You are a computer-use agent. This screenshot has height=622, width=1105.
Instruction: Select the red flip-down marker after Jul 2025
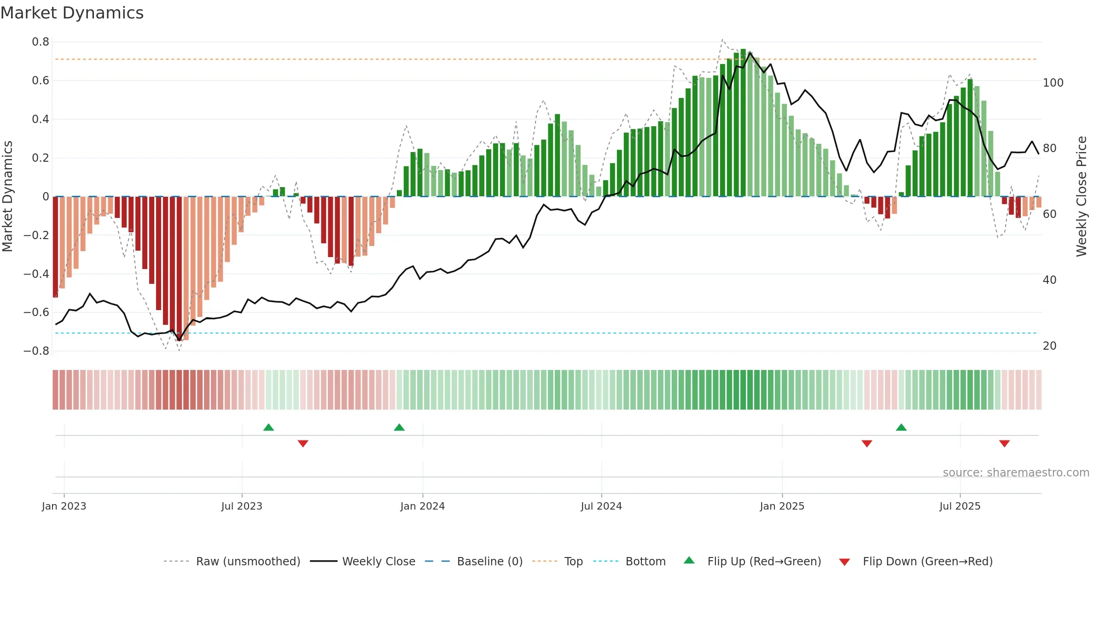point(1005,443)
